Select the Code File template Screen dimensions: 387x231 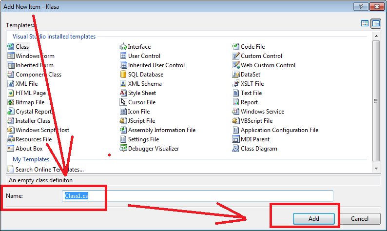click(x=252, y=47)
